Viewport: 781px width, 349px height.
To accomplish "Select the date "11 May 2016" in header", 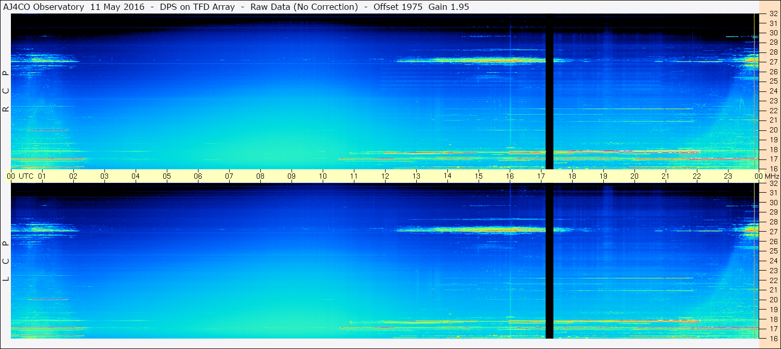I will click(x=117, y=7).
